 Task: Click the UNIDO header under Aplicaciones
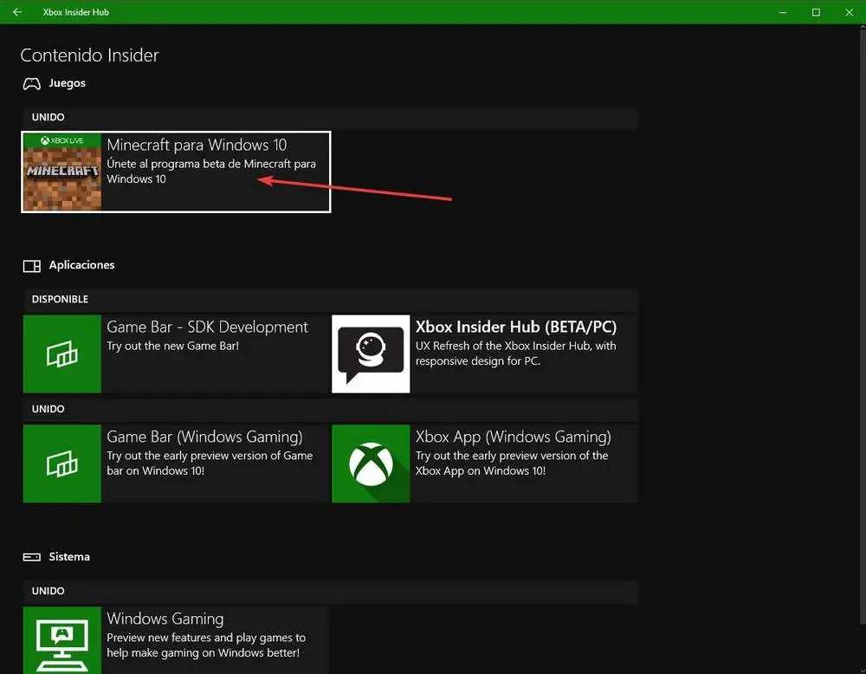click(330, 410)
